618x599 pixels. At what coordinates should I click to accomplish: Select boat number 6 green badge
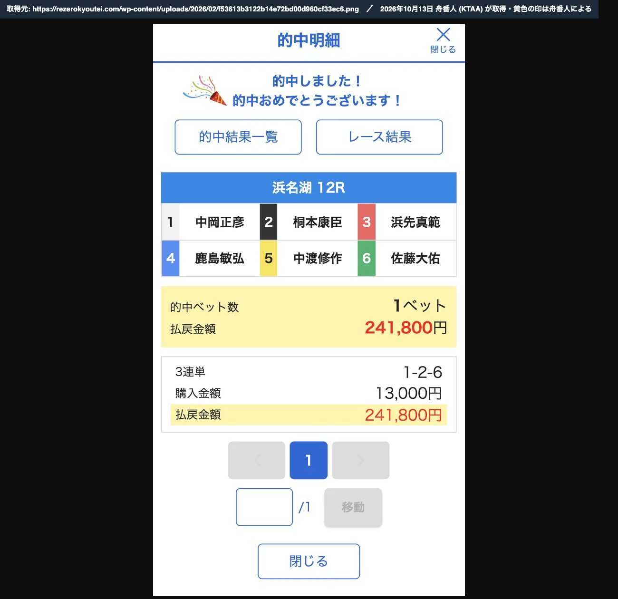[367, 258]
